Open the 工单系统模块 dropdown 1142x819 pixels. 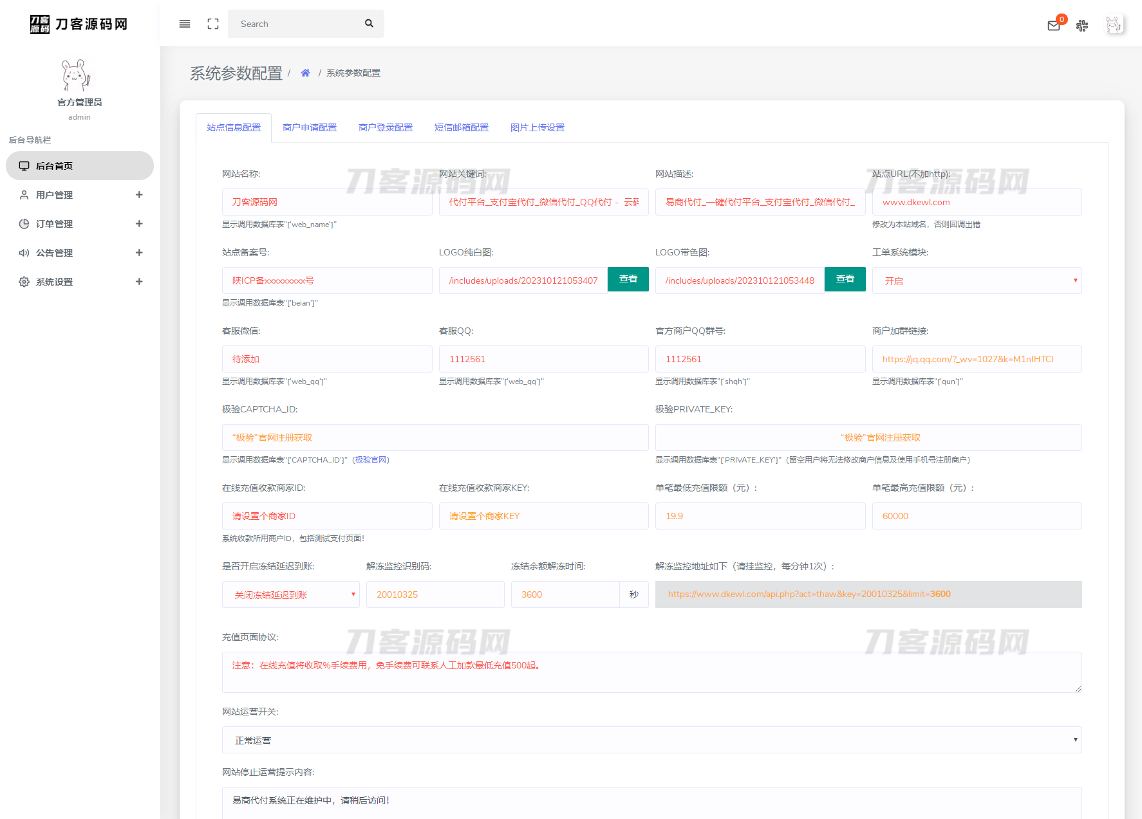(976, 281)
